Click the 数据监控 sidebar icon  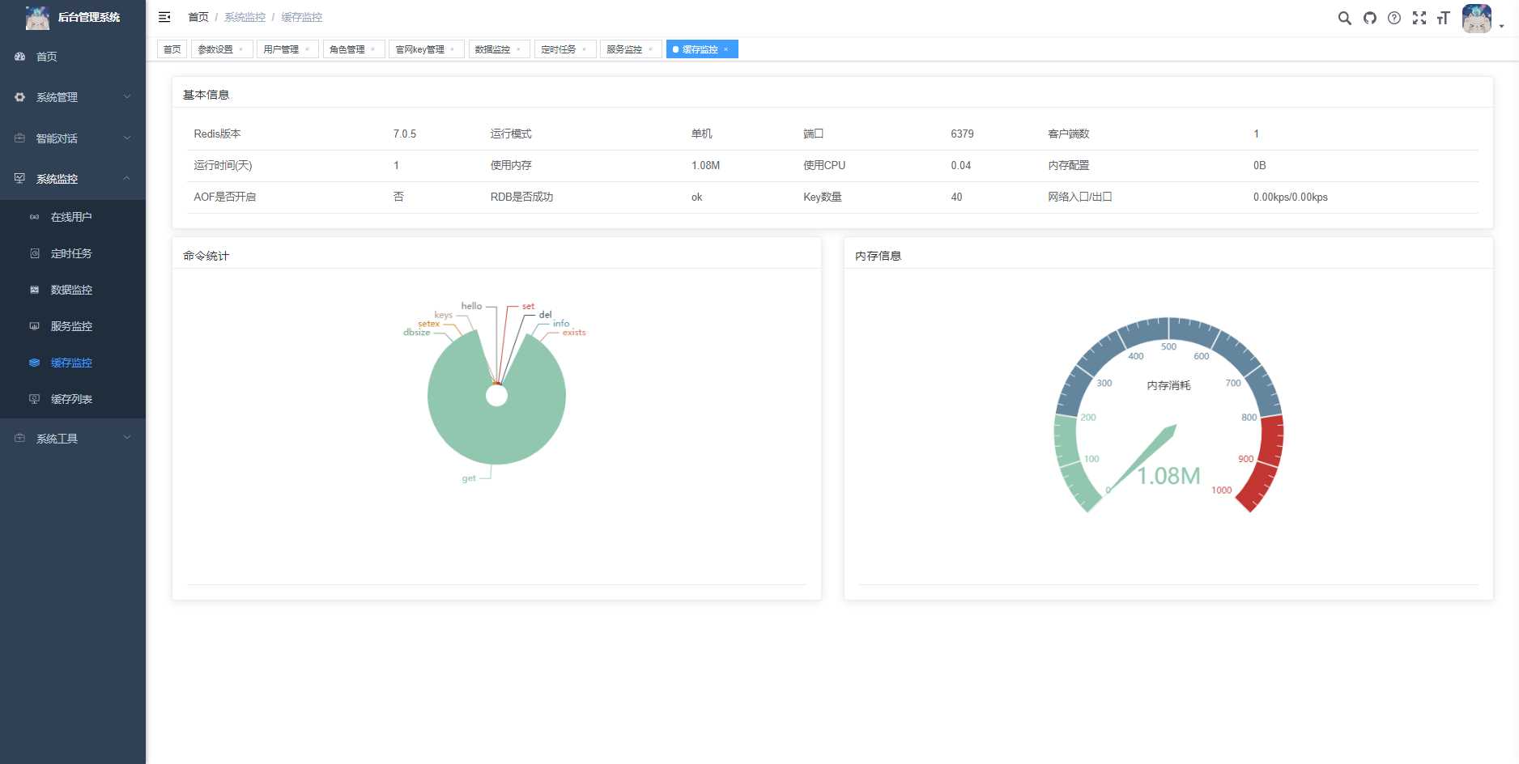(33, 290)
